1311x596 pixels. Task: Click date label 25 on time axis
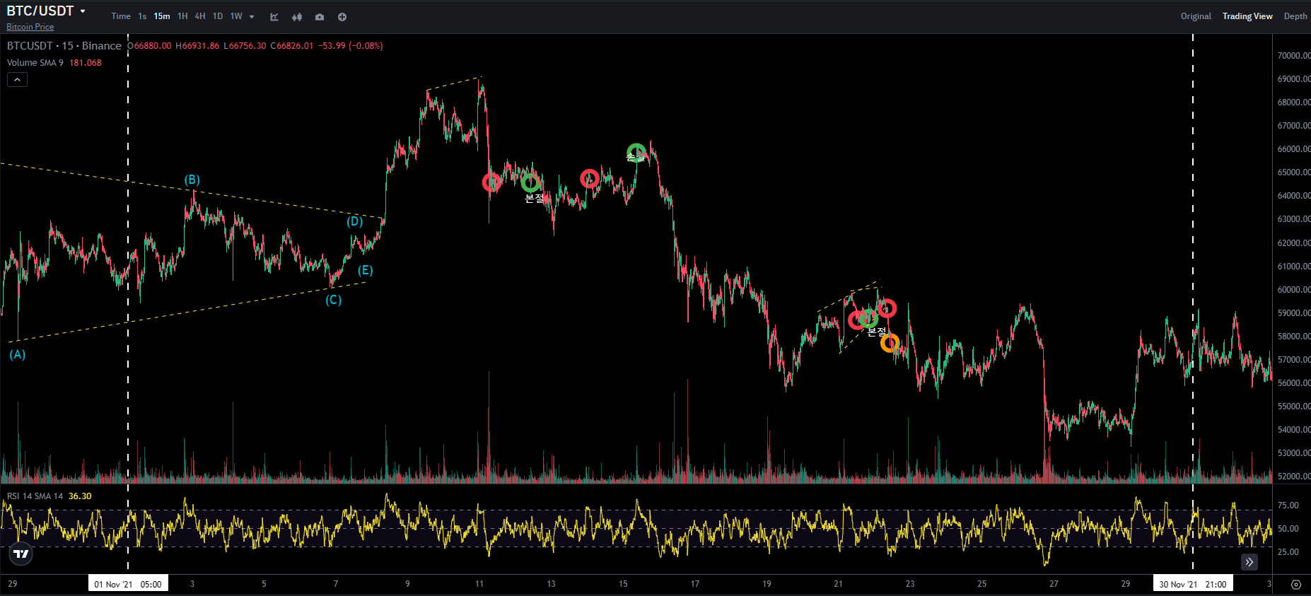[981, 584]
